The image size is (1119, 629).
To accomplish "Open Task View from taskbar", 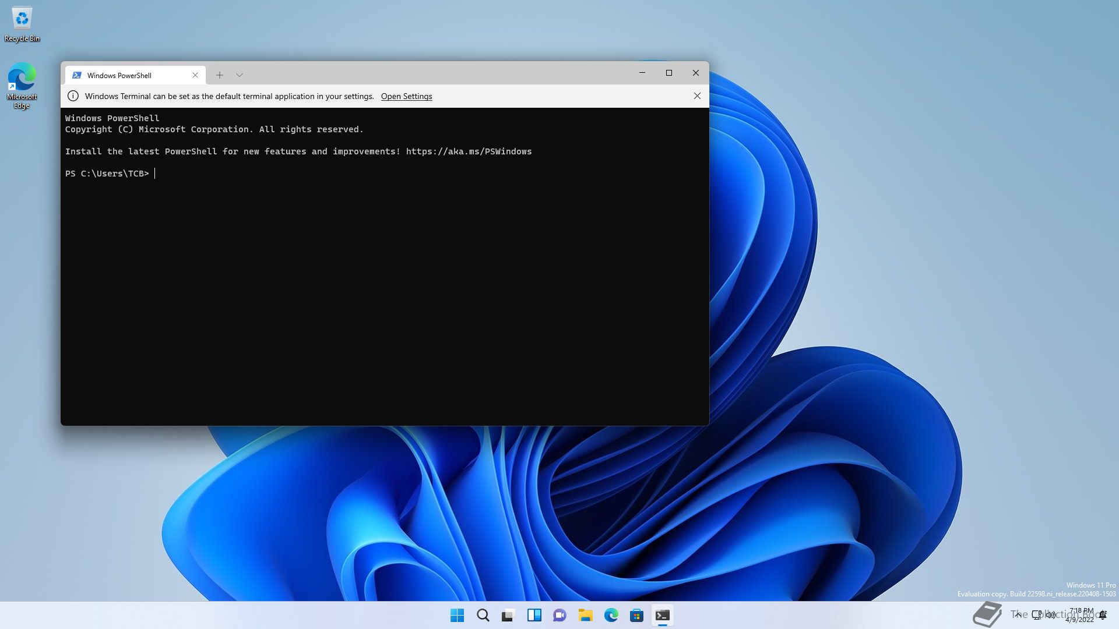I will (509, 615).
